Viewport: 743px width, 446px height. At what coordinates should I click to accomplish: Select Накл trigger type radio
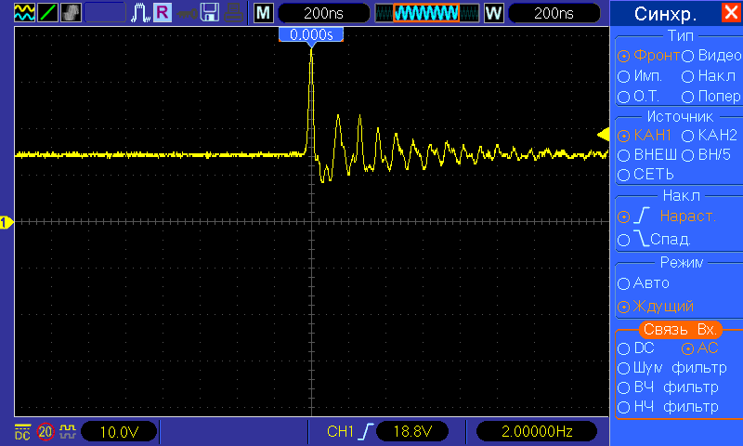[x=709, y=76]
